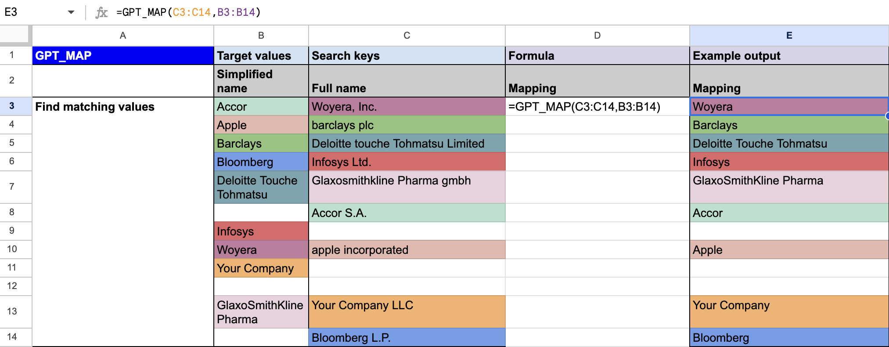Click the 'Full name' cell

(407, 81)
